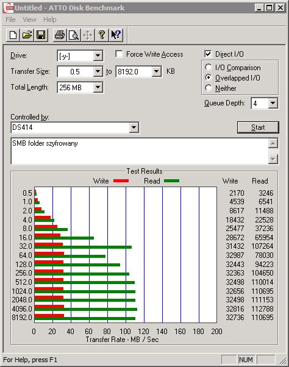Click the move arrows toolbar icon
The height and width of the screenshot is (367, 289).
(88, 35)
